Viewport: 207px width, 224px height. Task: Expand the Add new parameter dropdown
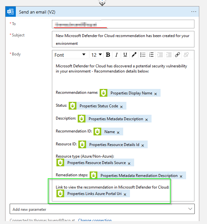point(102,209)
